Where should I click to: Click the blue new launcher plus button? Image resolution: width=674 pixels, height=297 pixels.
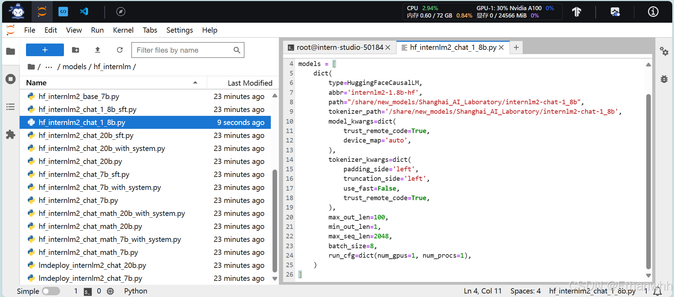(45, 50)
